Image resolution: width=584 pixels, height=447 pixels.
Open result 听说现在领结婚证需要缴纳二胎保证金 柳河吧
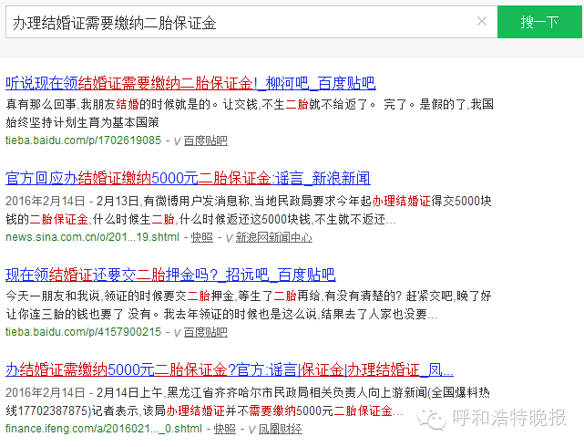[190, 83]
